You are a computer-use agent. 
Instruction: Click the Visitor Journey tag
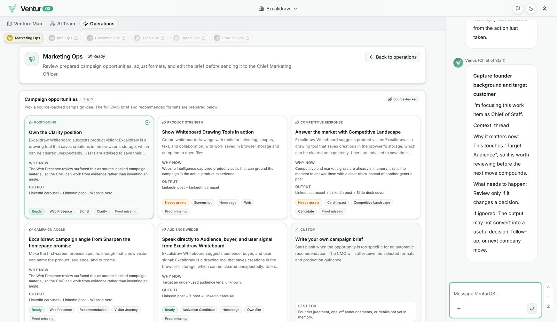click(126, 310)
